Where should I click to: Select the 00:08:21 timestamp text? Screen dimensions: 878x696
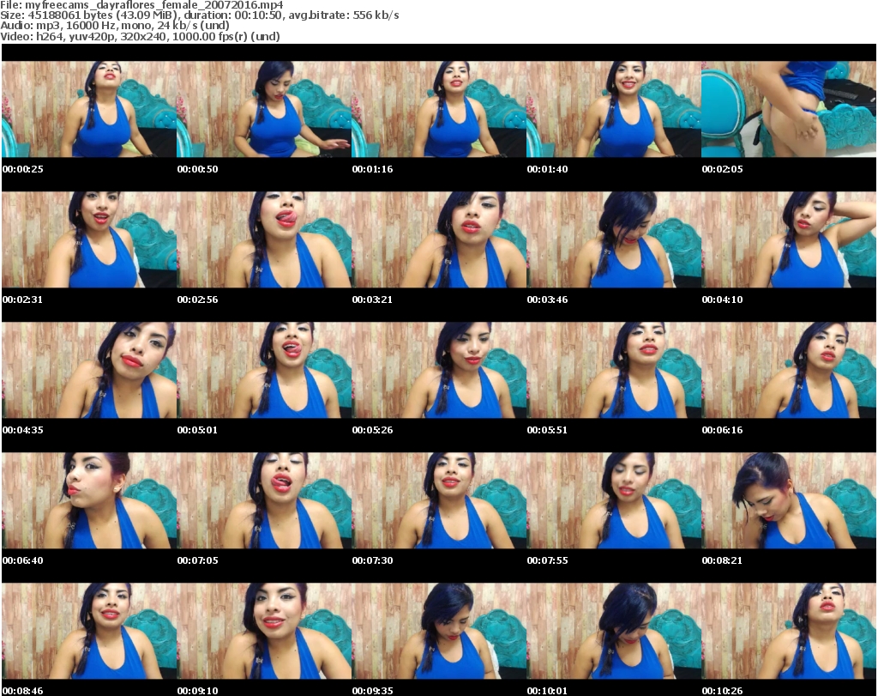click(x=722, y=560)
